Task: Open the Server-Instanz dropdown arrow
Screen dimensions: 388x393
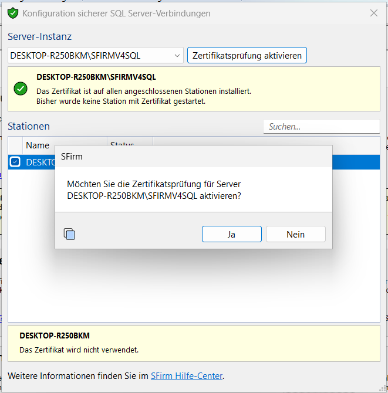Action: tap(178, 56)
